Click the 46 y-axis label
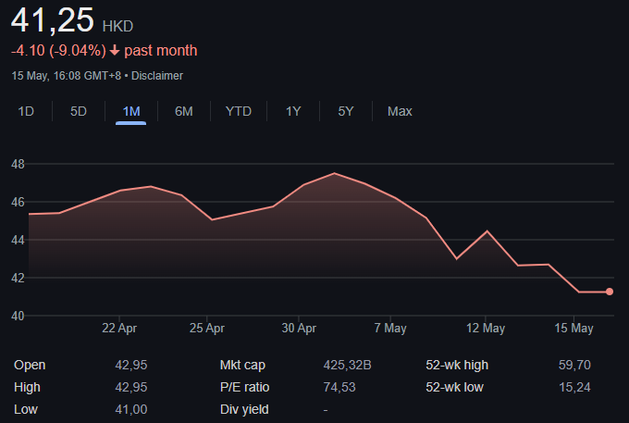 (18, 203)
